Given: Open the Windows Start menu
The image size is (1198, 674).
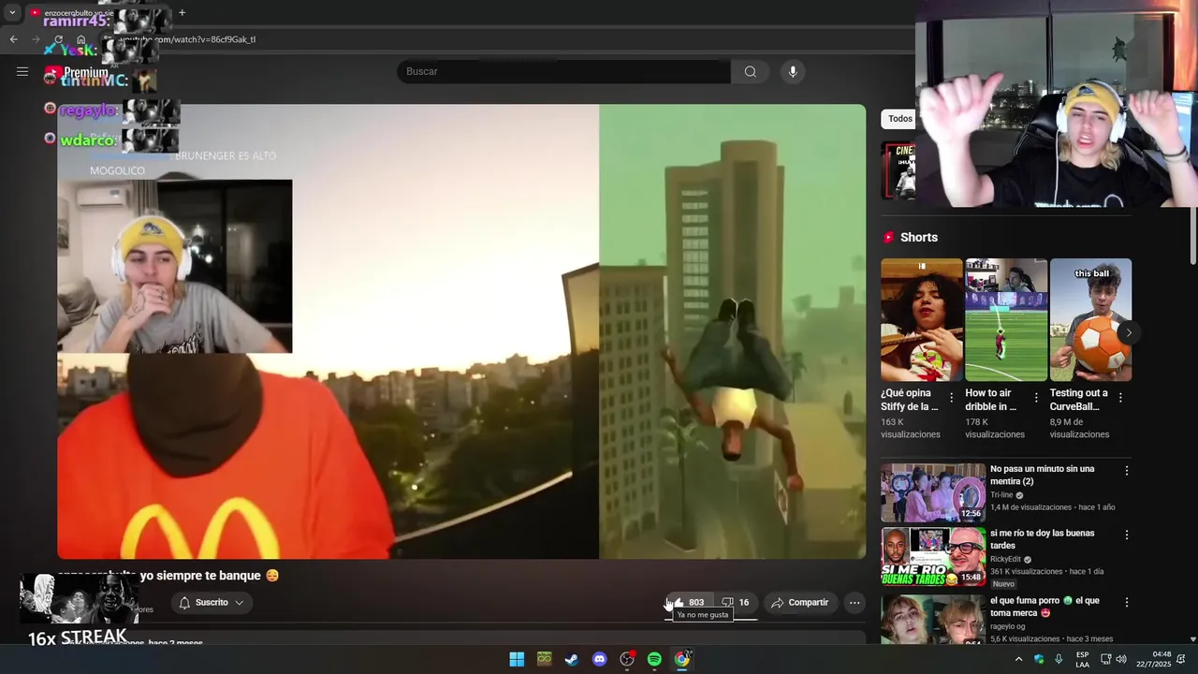Looking at the screenshot, I should pos(517,659).
